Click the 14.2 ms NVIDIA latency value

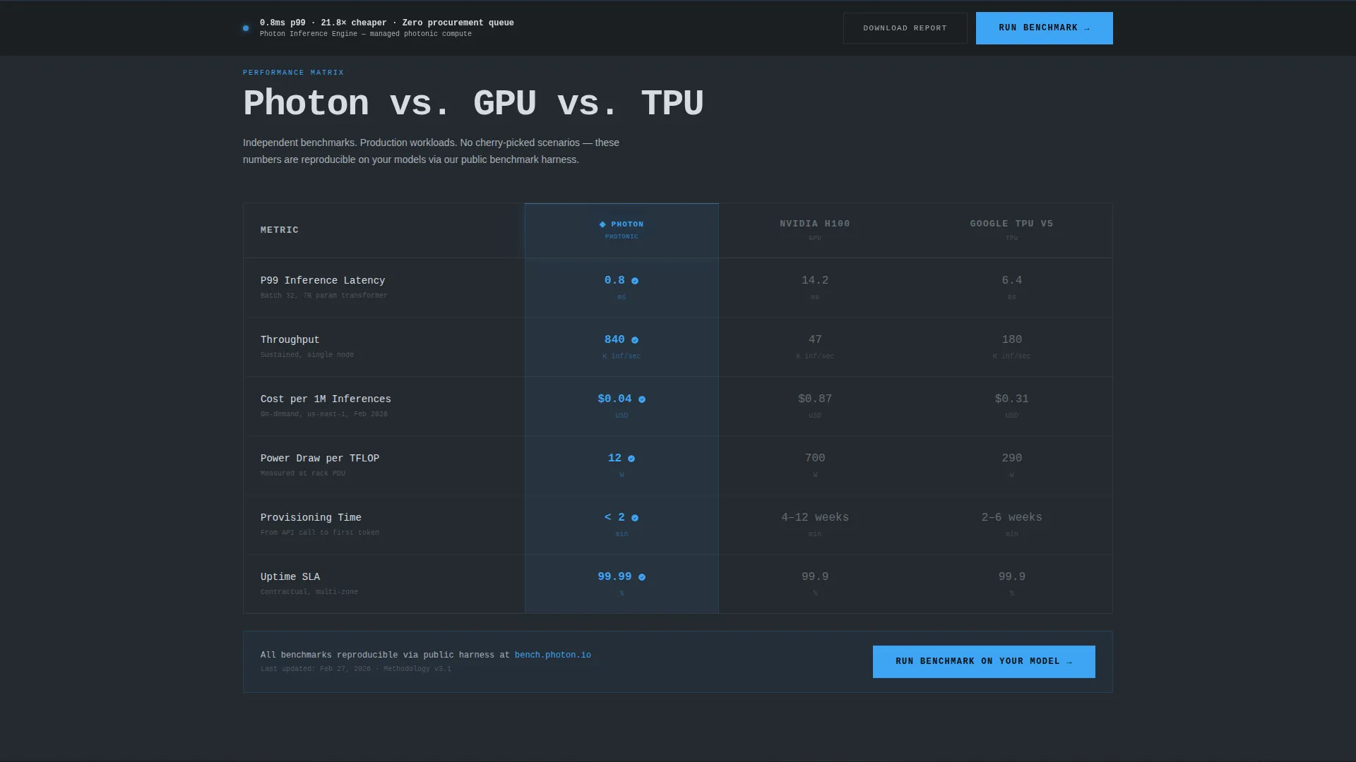point(815,281)
